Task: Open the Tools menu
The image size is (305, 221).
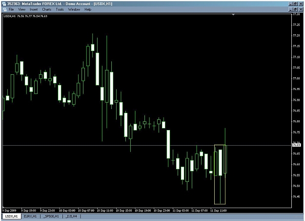Action: (60, 9)
